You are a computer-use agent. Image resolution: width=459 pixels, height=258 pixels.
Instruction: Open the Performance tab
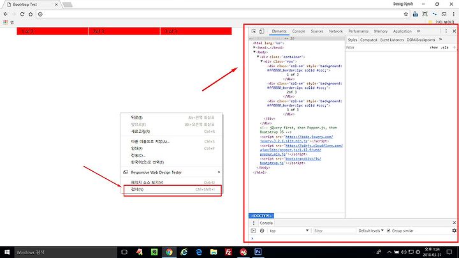(x=358, y=31)
